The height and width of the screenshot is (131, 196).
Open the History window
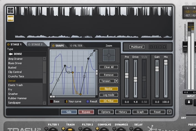(123, 112)
